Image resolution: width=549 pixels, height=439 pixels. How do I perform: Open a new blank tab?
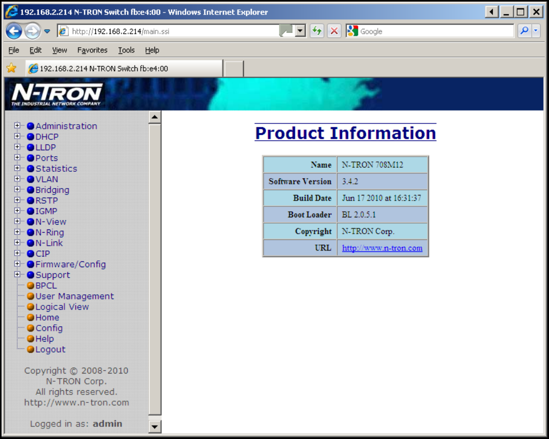[x=233, y=68]
